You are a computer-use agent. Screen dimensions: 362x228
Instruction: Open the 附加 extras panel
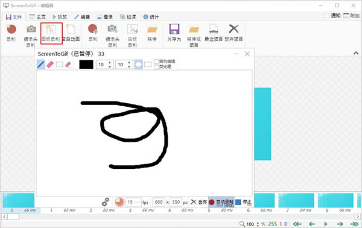click(x=351, y=16)
